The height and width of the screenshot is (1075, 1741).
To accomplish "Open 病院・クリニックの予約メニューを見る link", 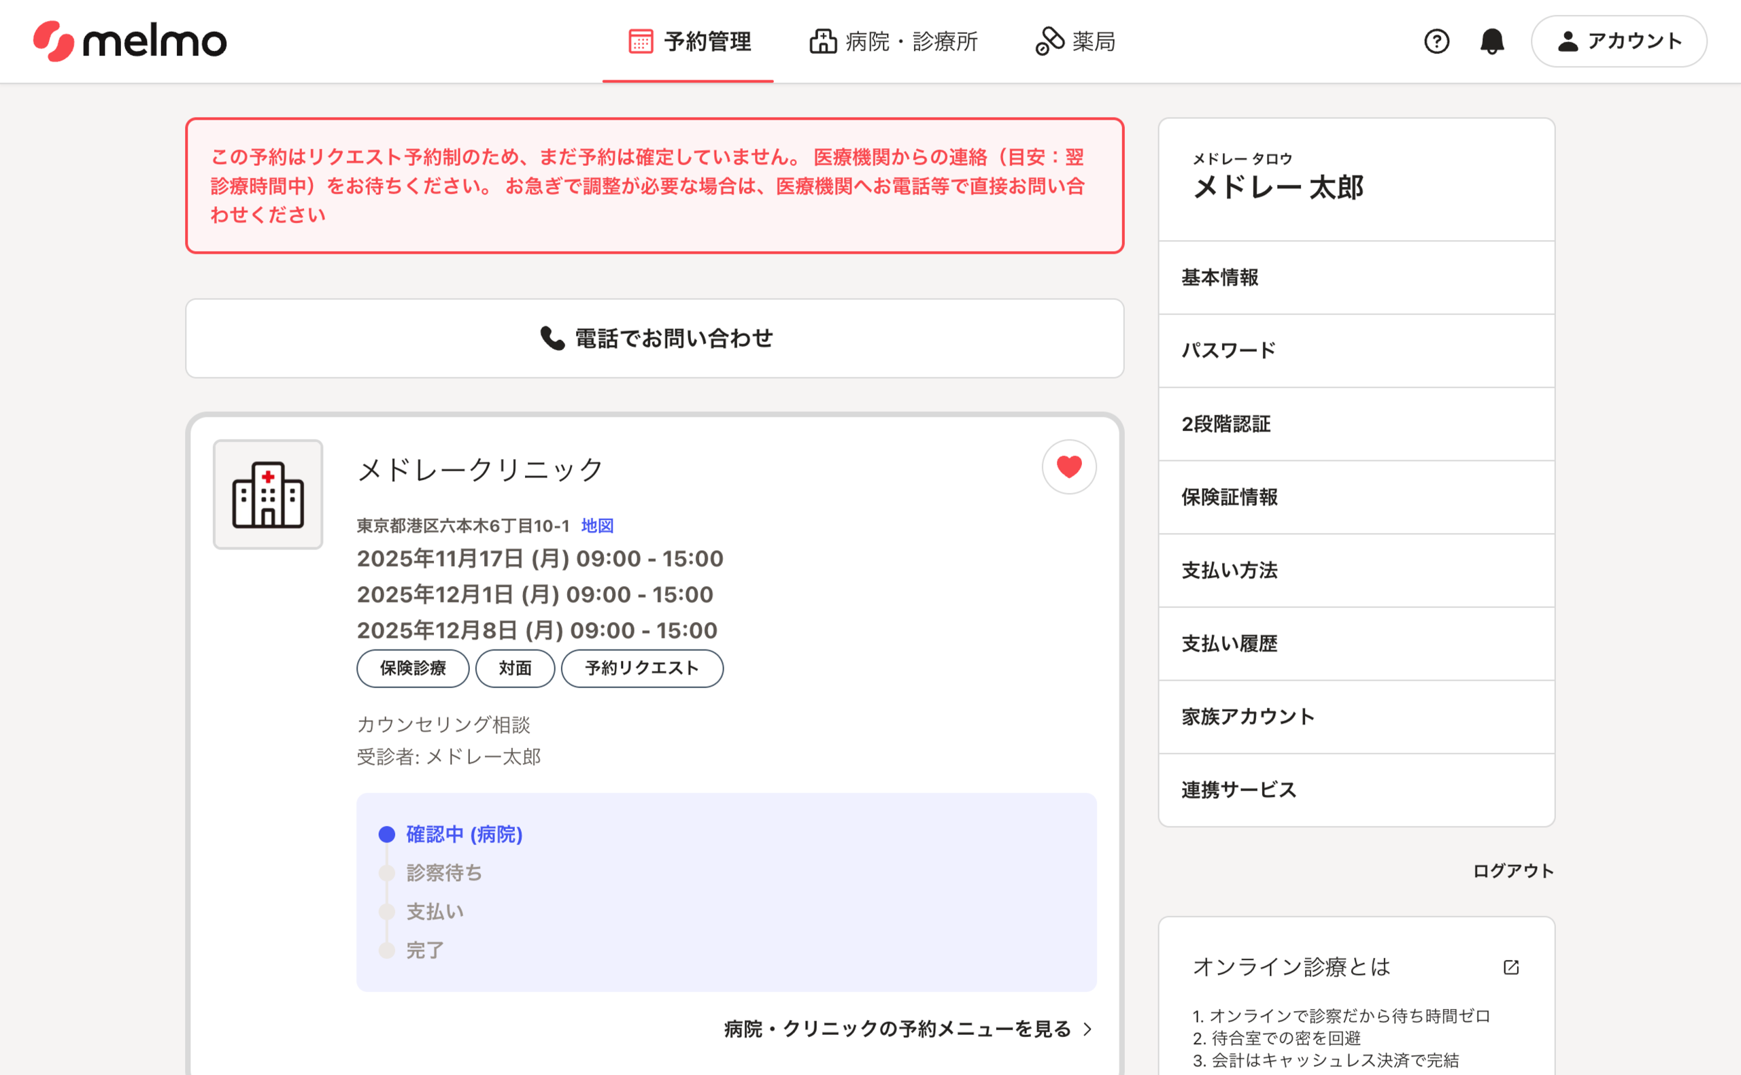I will [909, 1029].
